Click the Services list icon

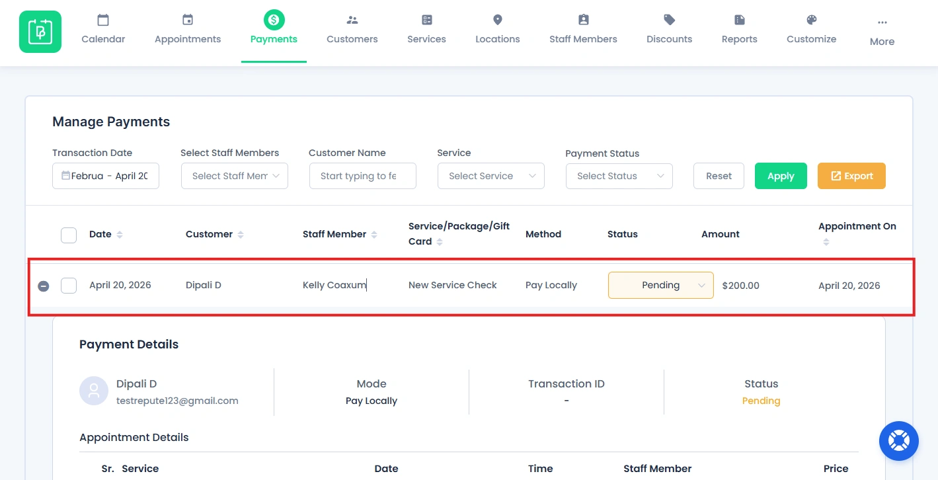pos(427,20)
